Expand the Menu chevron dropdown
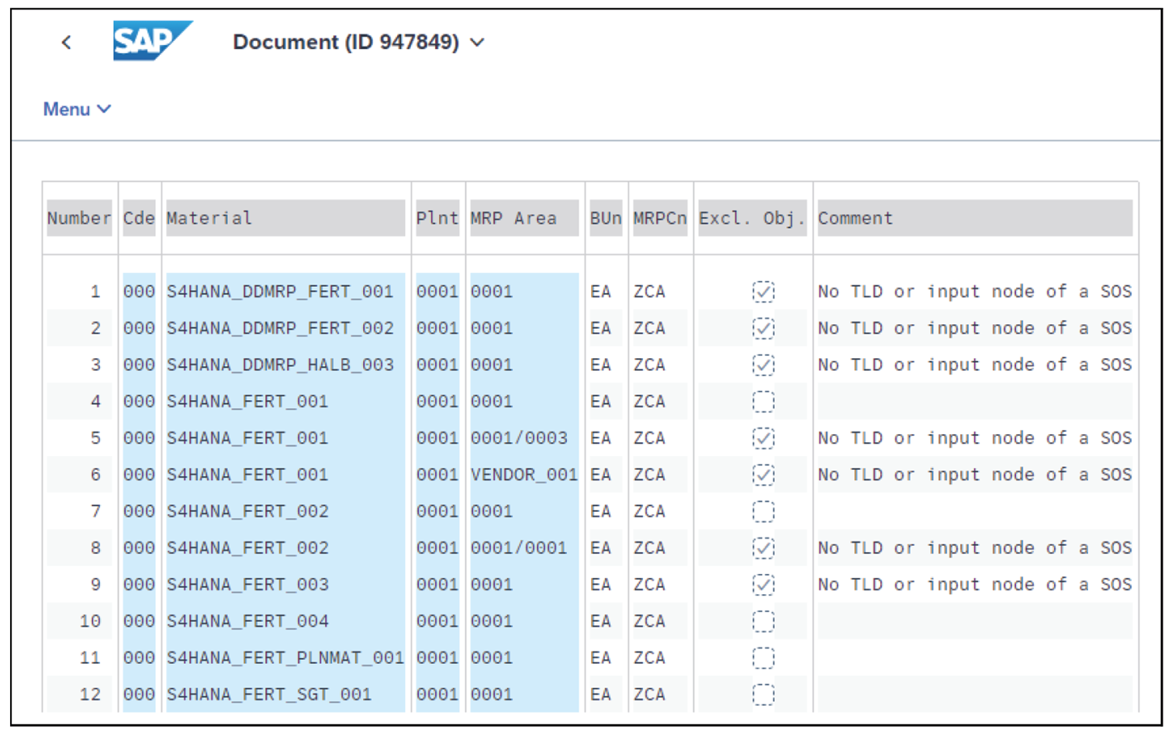1175x736 pixels. click(105, 109)
